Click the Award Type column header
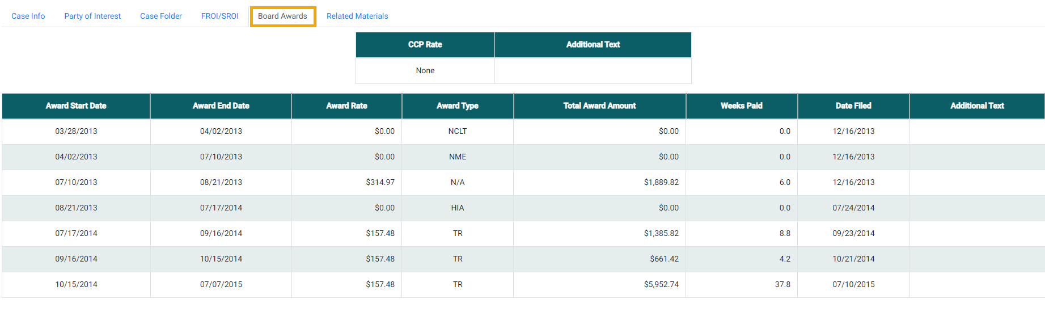Image resolution: width=1045 pixels, height=316 pixels. [x=458, y=106]
